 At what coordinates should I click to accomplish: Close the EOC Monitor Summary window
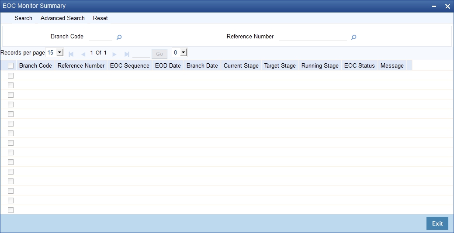(x=447, y=7)
